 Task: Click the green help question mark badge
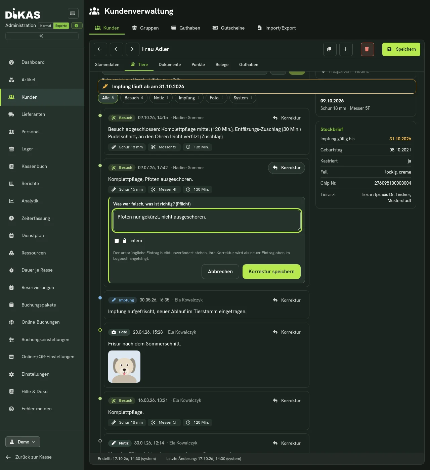[x=77, y=26]
